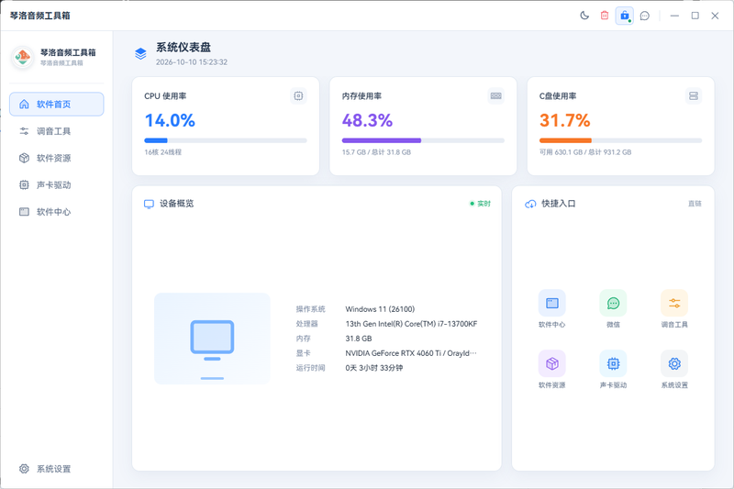Click the 13th Gen Intel Core i7-13700KF value
The image size is (734, 489).
tap(411, 324)
